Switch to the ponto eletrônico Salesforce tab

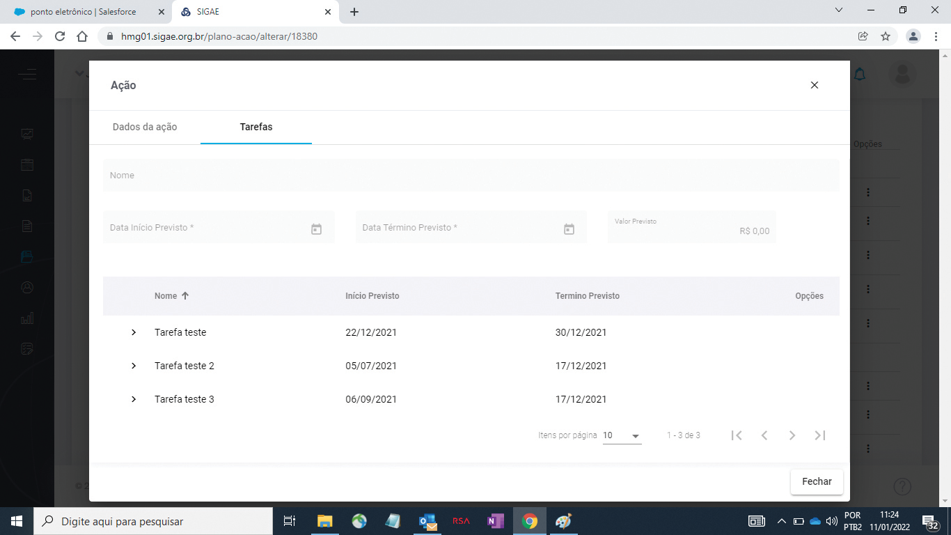click(84, 12)
